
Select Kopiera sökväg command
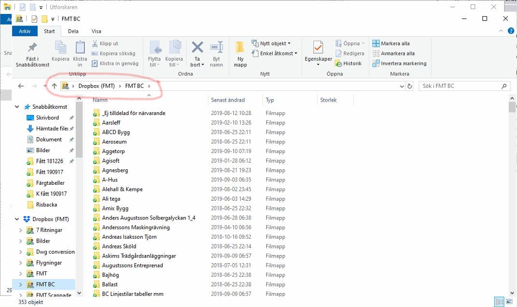pos(113,53)
